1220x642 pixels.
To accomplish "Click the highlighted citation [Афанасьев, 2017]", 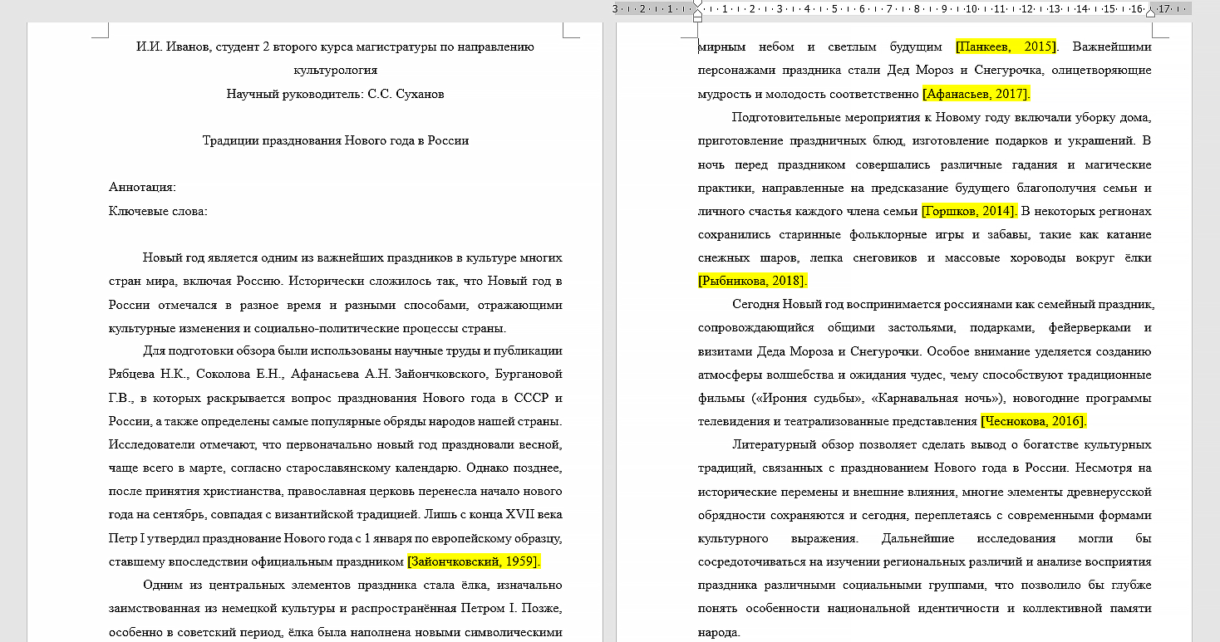I will 976,94.
